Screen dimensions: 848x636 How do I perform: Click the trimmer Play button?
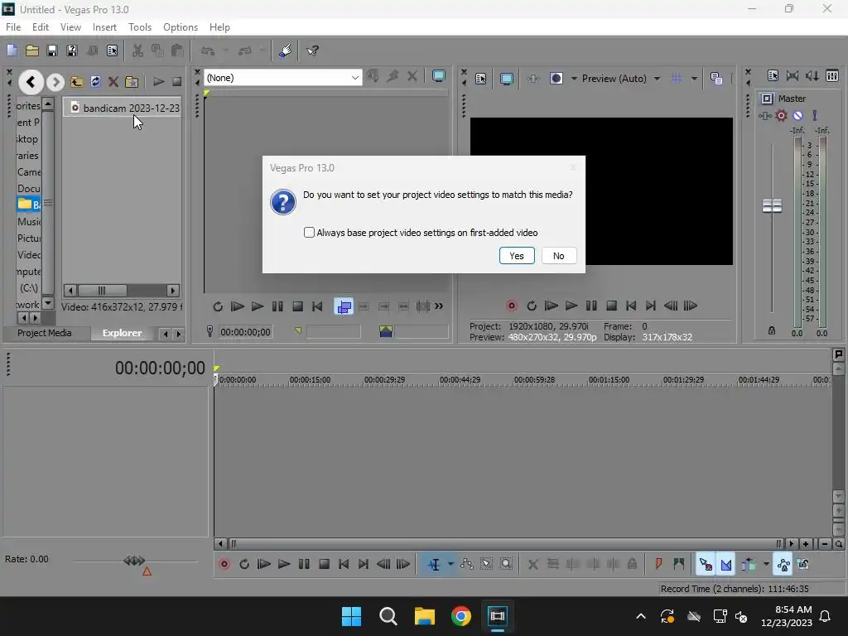click(258, 306)
